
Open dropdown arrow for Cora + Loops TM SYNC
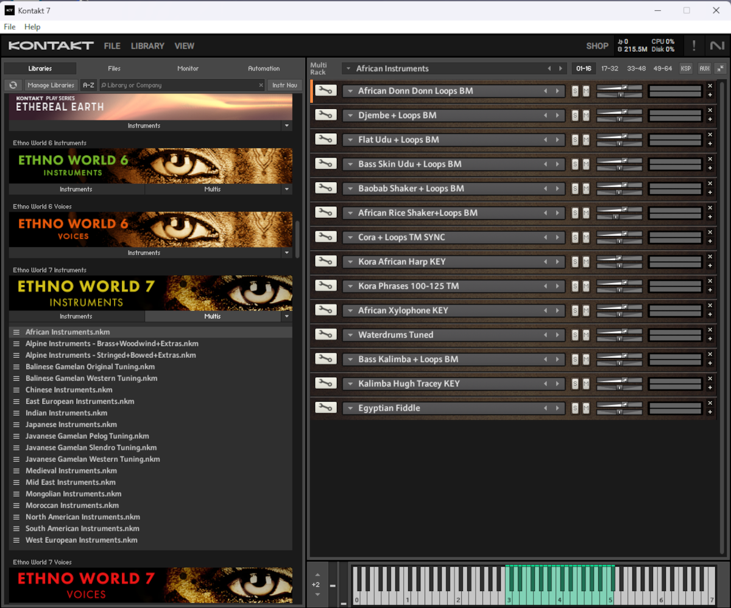click(x=350, y=237)
